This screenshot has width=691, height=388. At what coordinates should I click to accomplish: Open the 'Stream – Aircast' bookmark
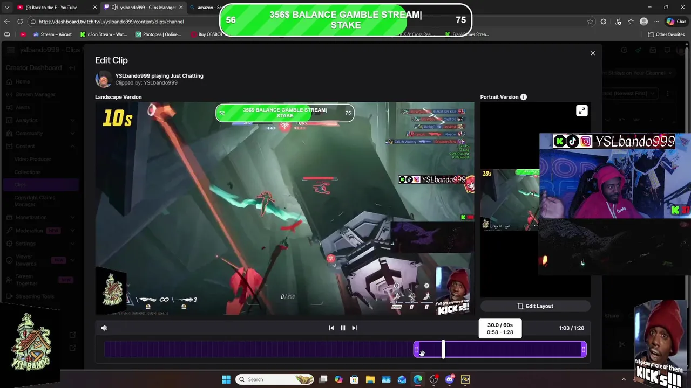coord(52,34)
